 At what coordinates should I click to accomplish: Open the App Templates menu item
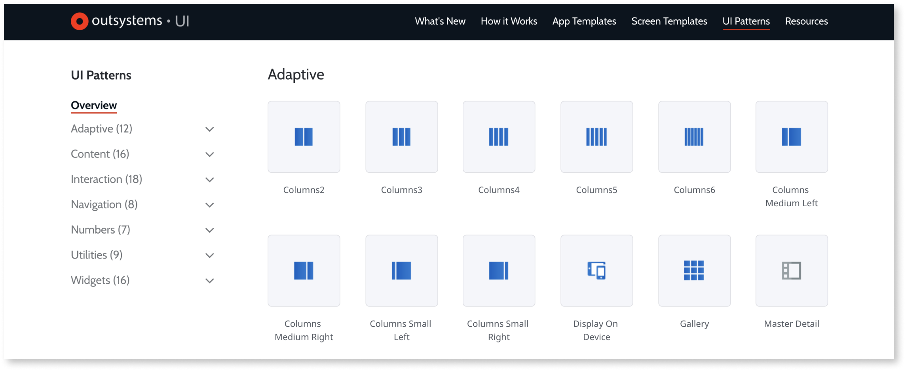584,21
